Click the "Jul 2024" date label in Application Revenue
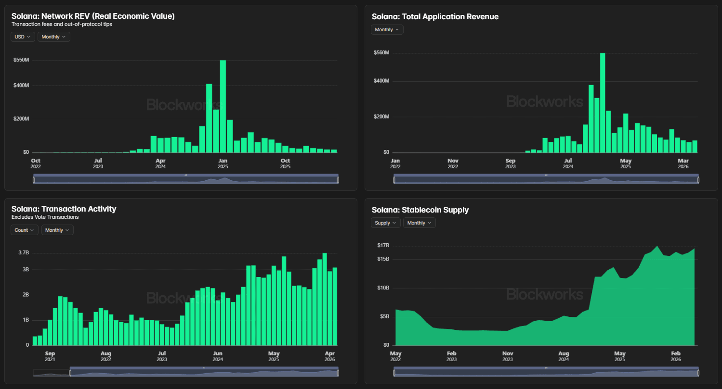 pyautogui.click(x=568, y=163)
